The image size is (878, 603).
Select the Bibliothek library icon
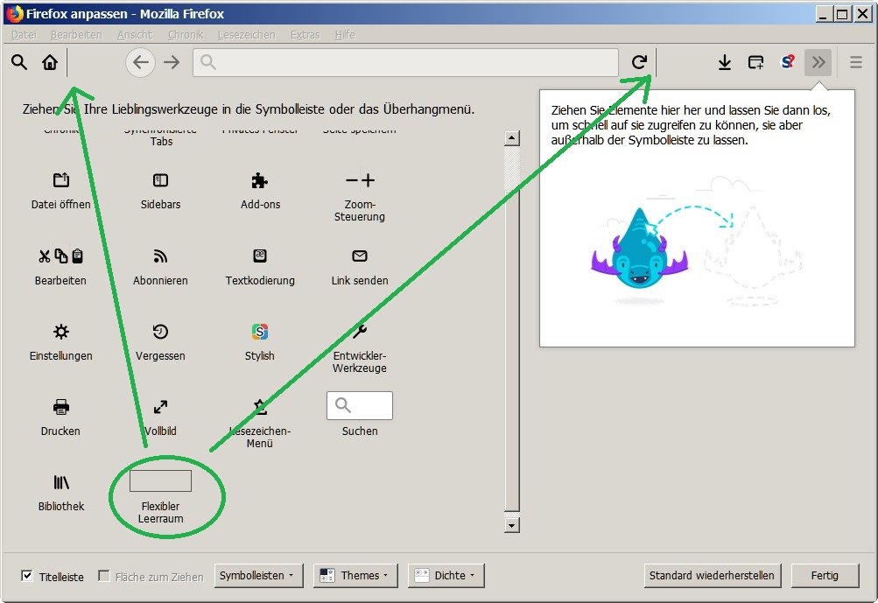[x=61, y=482]
